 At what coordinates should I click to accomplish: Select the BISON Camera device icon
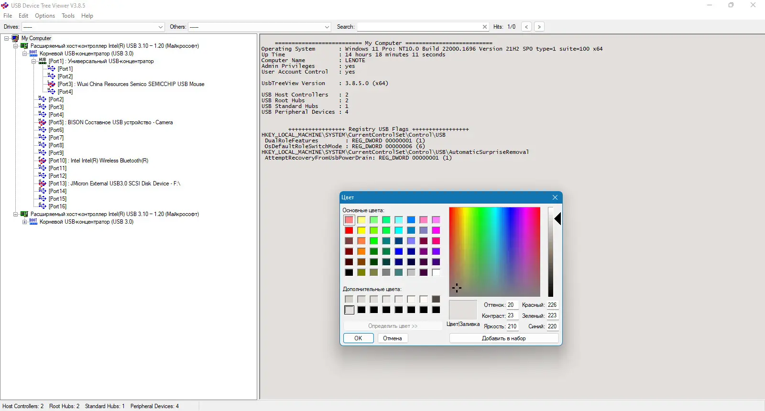[x=43, y=122]
